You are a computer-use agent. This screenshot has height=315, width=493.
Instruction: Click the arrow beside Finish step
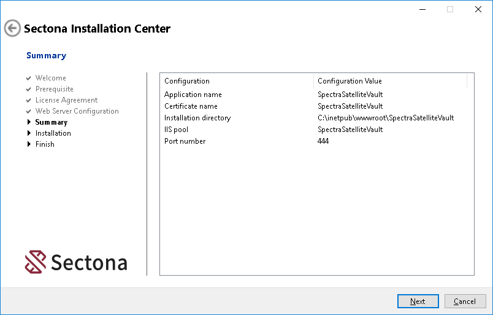pyautogui.click(x=29, y=144)
